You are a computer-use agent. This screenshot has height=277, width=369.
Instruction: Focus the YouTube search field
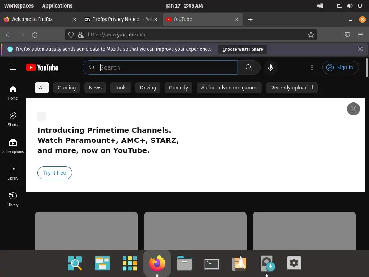pos(160,67)
